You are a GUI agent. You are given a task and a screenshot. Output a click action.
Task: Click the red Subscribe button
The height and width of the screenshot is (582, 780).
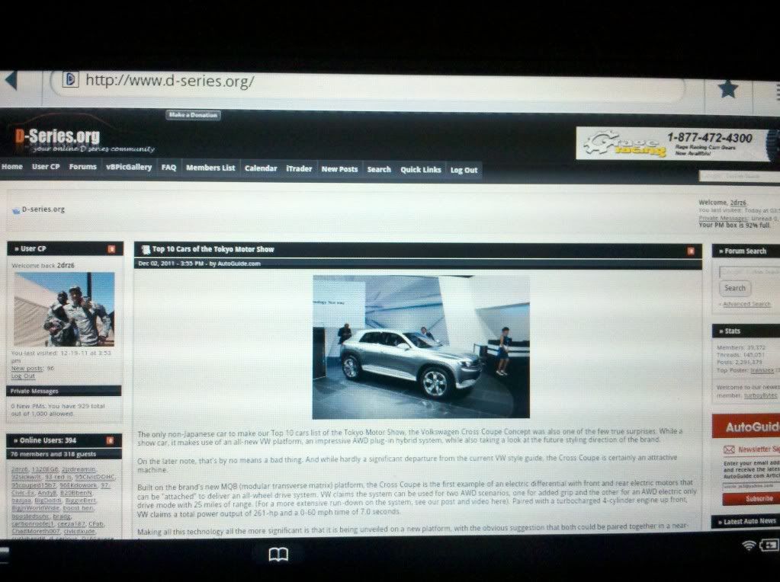(751, 498)
